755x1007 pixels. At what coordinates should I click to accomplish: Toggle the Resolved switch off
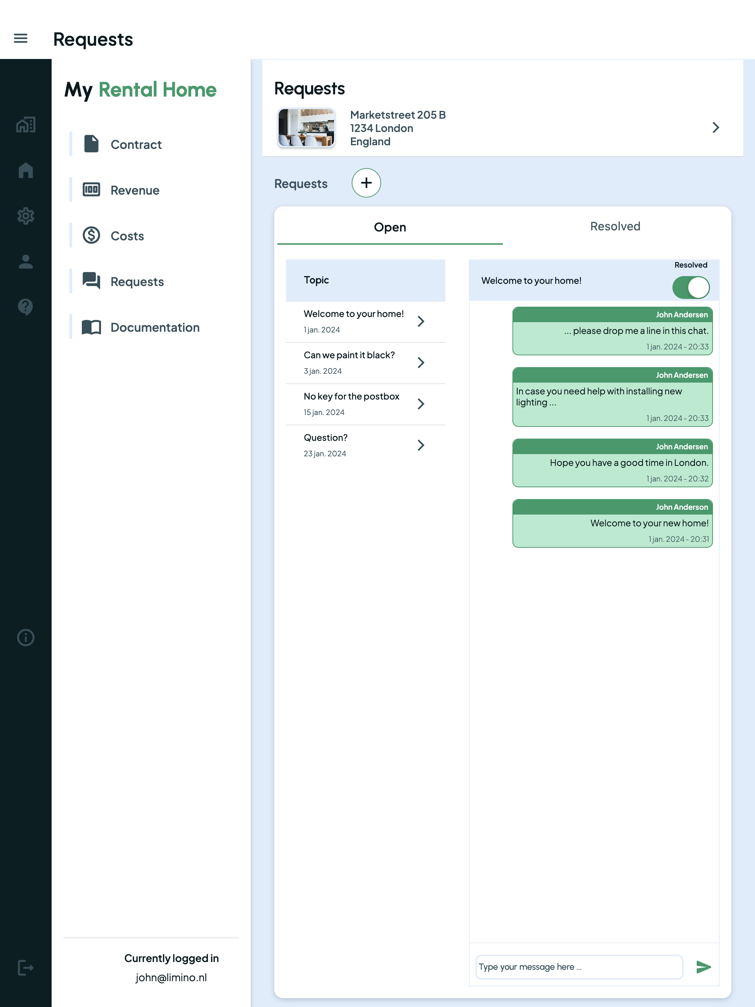[691, 288]
